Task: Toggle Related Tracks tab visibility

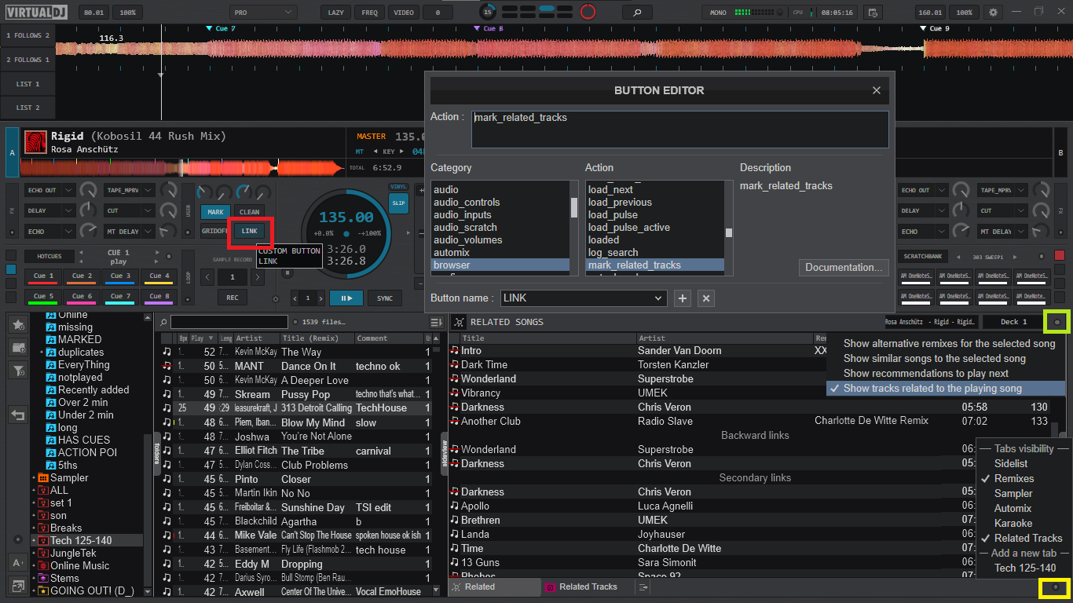Action: [x=1027, y=539]
